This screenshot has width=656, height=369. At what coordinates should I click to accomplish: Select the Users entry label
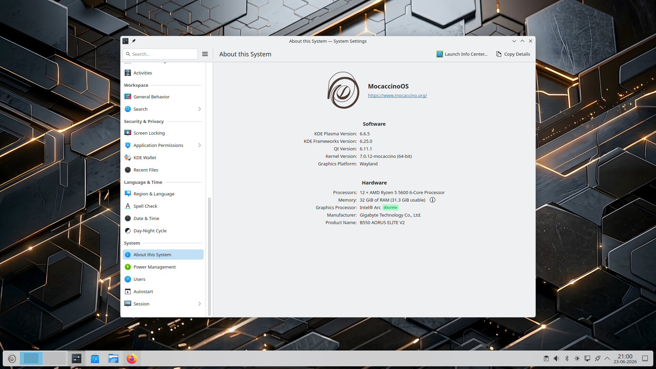pos(139,279)
